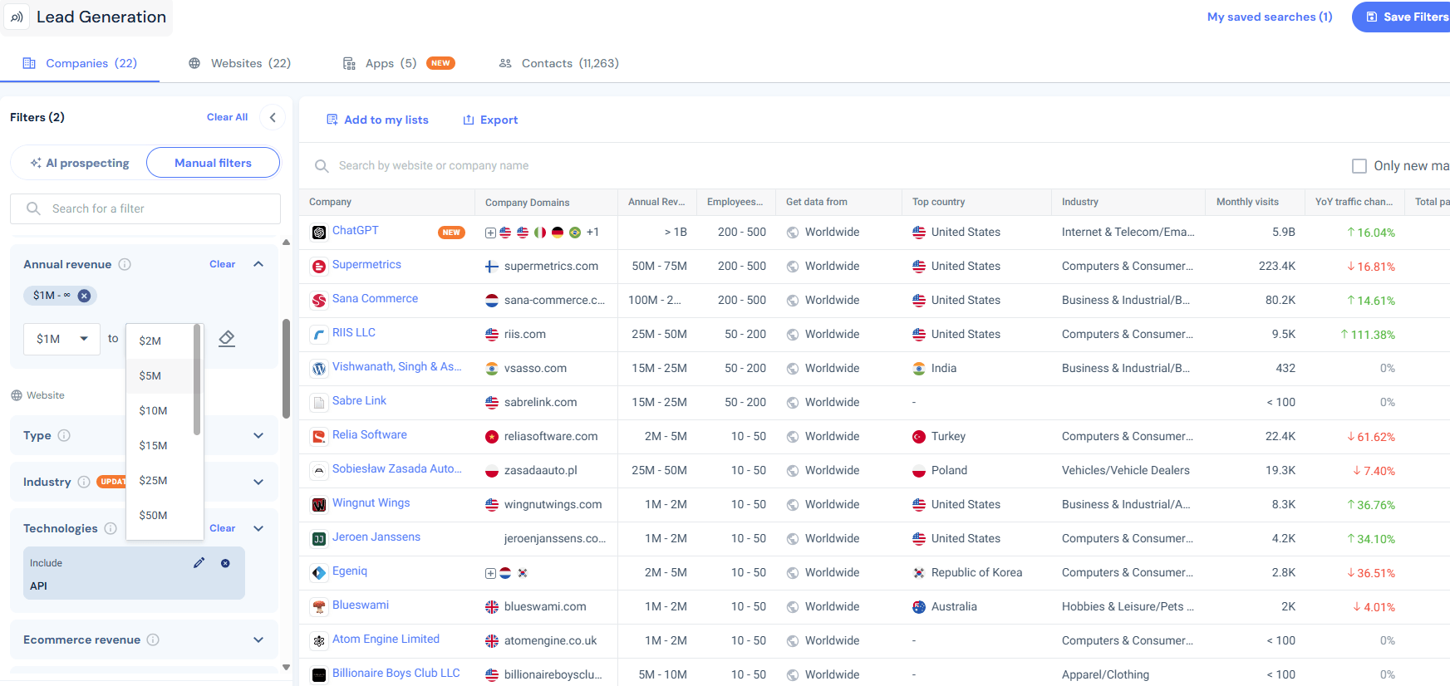The height and width of the screenshot is (686, 1450).
Task: Click the Ecommerce revenue info icon
Action: click(153, 639)
